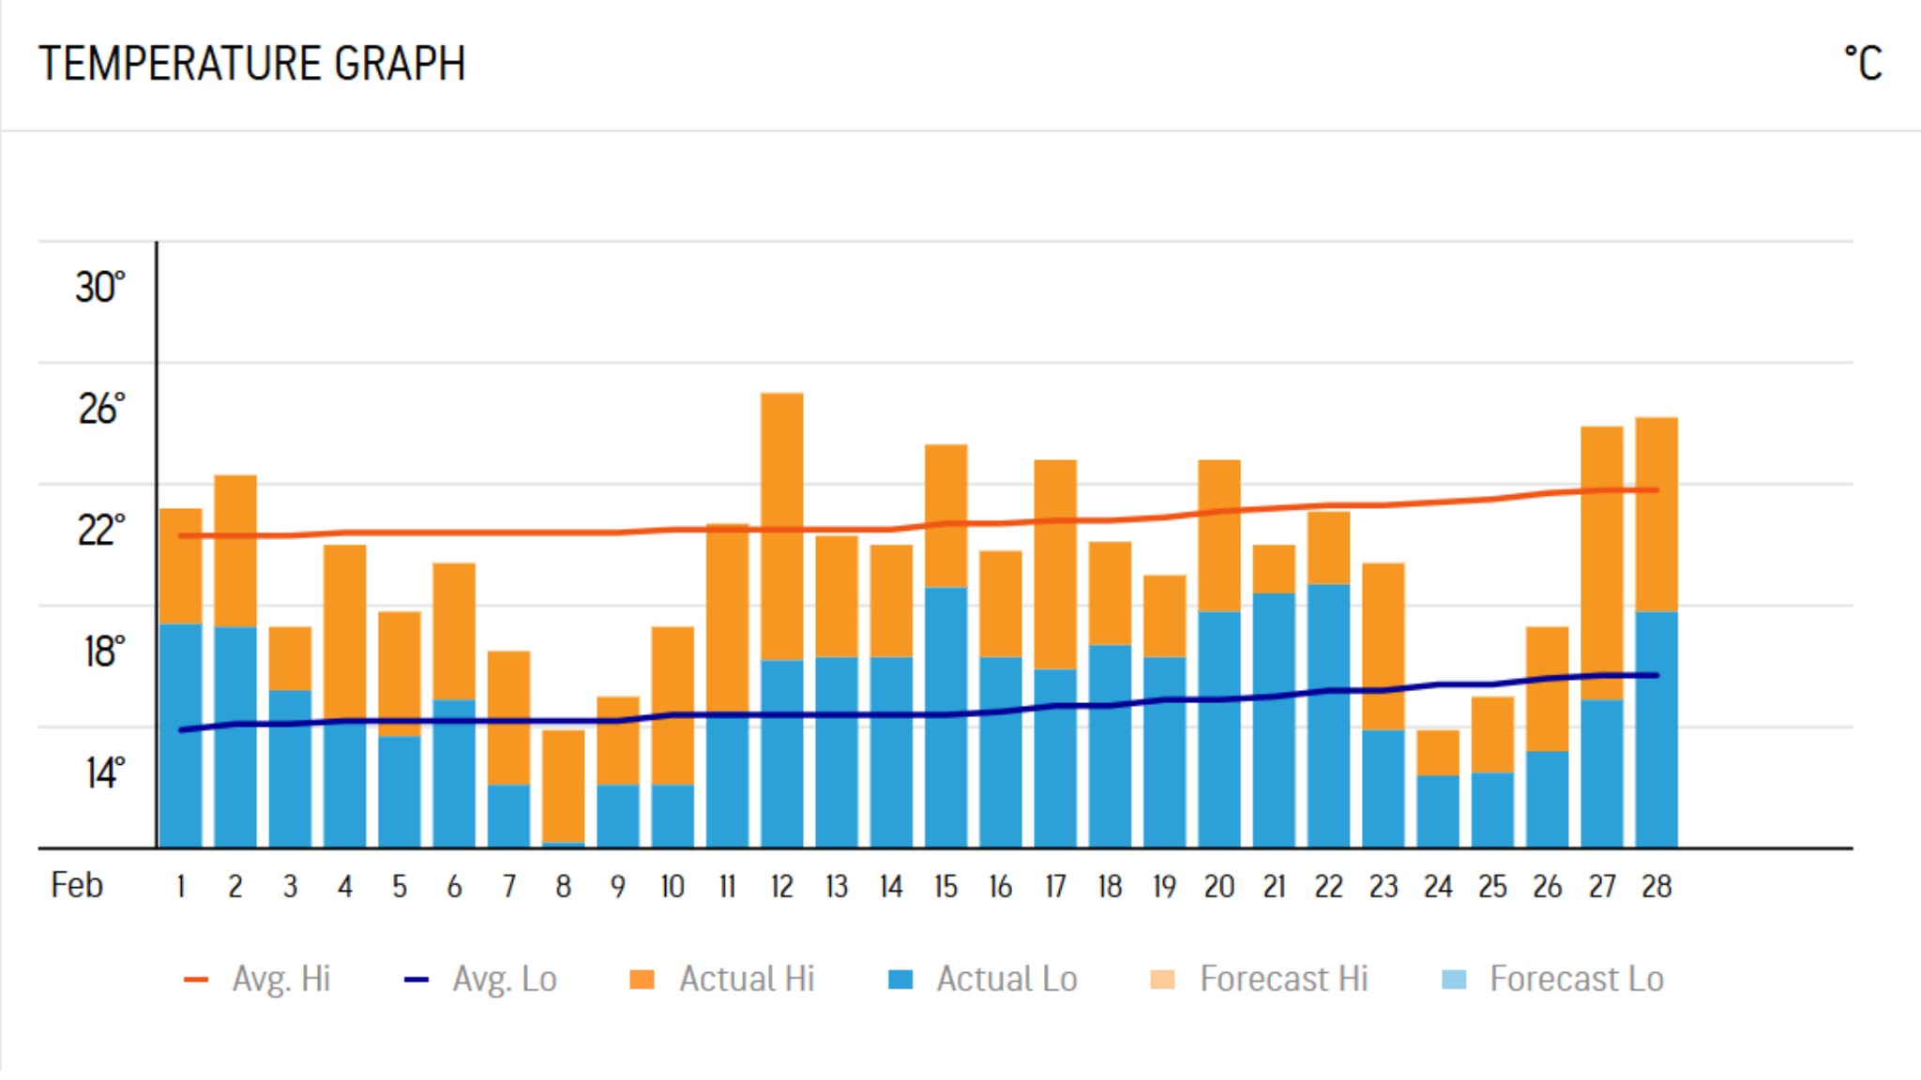The height and width of the screenshot is (1080, 1921).
Task: Click the Forecast Lo light blue swatch
Action: point(1453,980)
